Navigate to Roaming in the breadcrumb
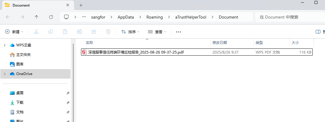Viewport: 325px width, 122px height. coord(155,17)
